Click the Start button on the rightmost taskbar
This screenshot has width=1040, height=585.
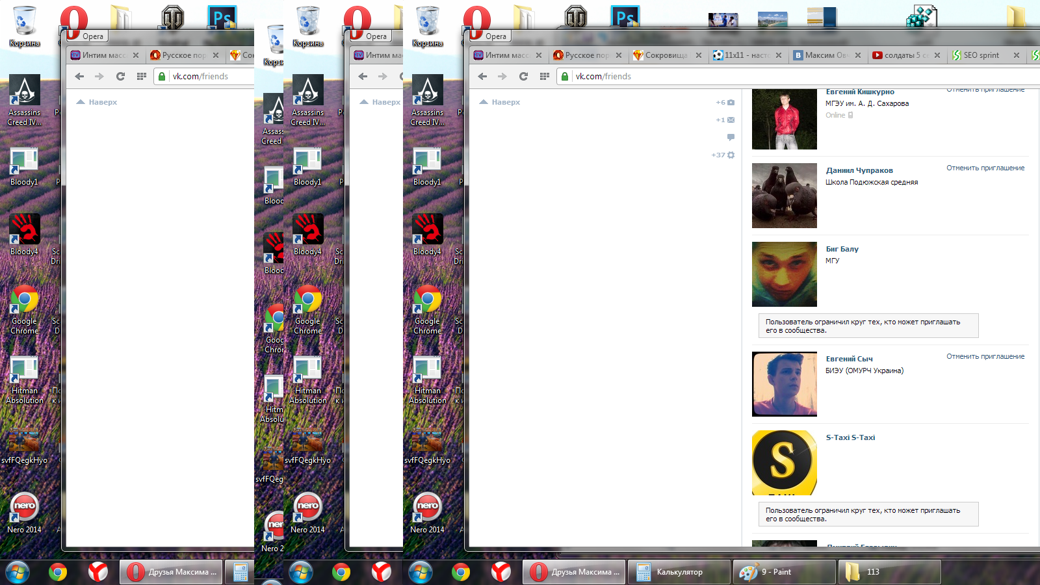click(x=421, y=572)
